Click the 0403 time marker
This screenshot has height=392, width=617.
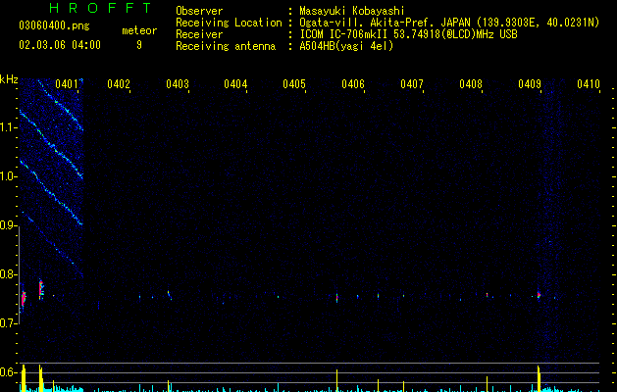pyautogui.click(x=178, y=84)
